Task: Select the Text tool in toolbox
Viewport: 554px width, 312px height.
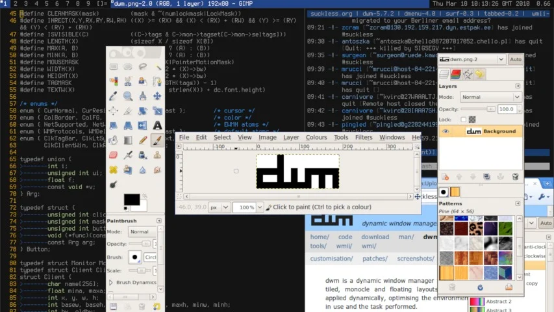Action: [x=157, y=125]
